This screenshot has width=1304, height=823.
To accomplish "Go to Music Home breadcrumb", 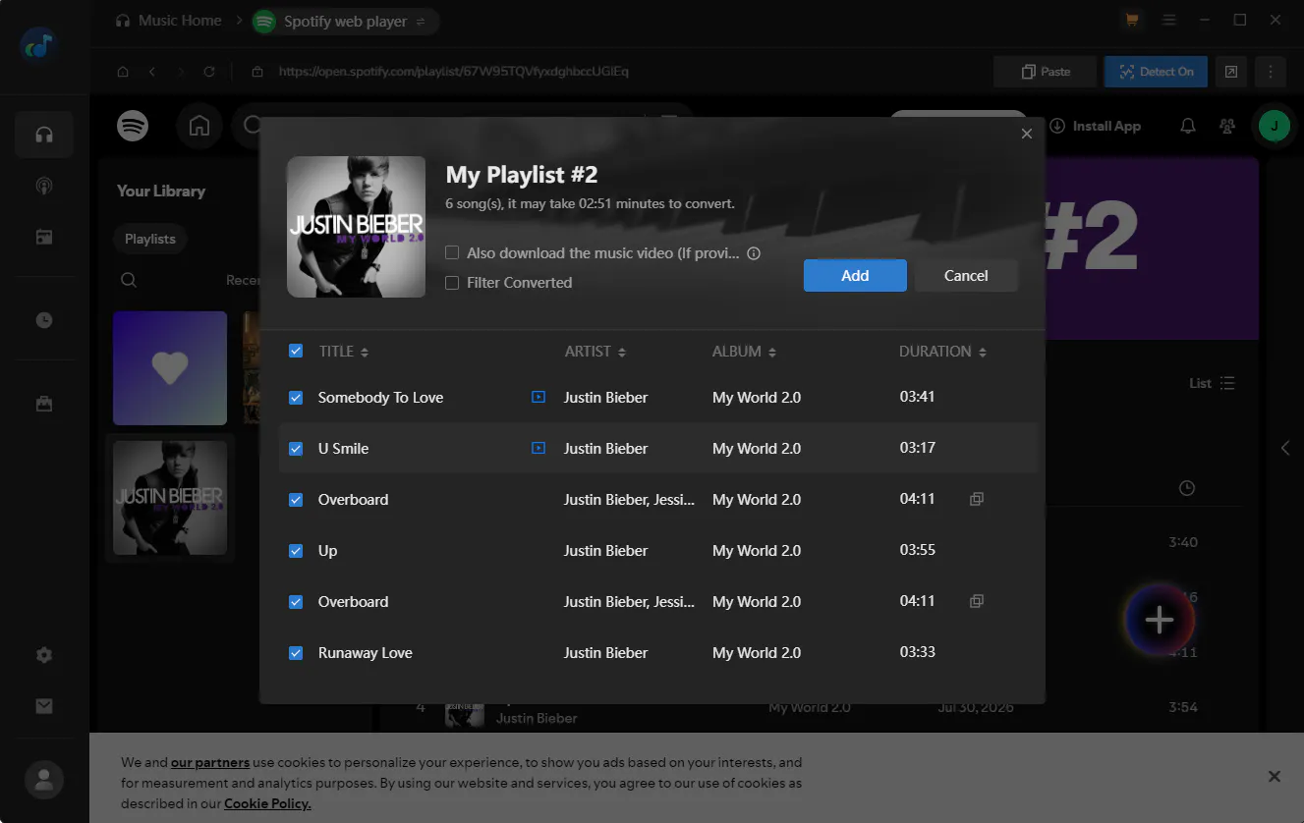I will point(169,21).
